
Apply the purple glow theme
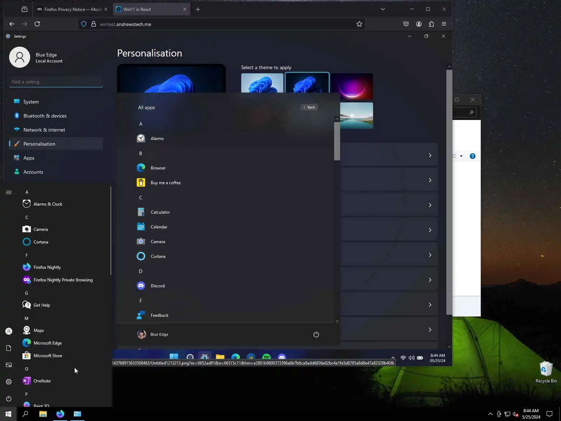tap(352, 86)
